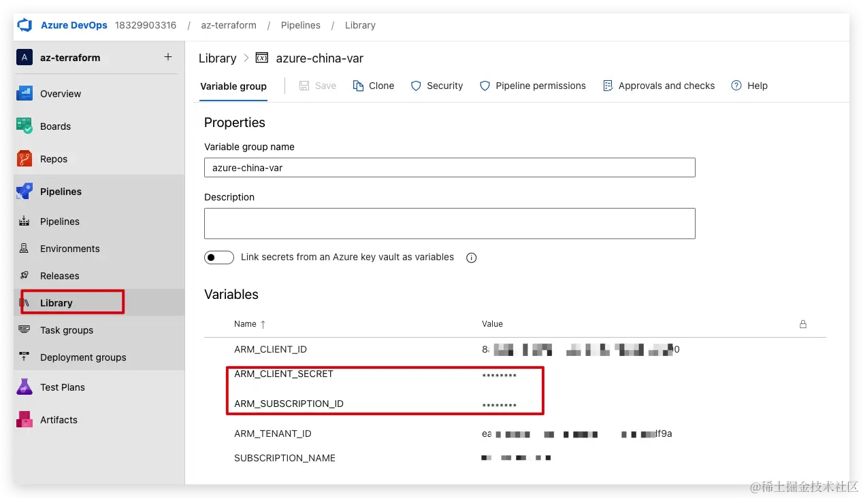Viewport: 863px width, 498px height.
Task: Select the Variable group tab
Action: coord(233,86)
